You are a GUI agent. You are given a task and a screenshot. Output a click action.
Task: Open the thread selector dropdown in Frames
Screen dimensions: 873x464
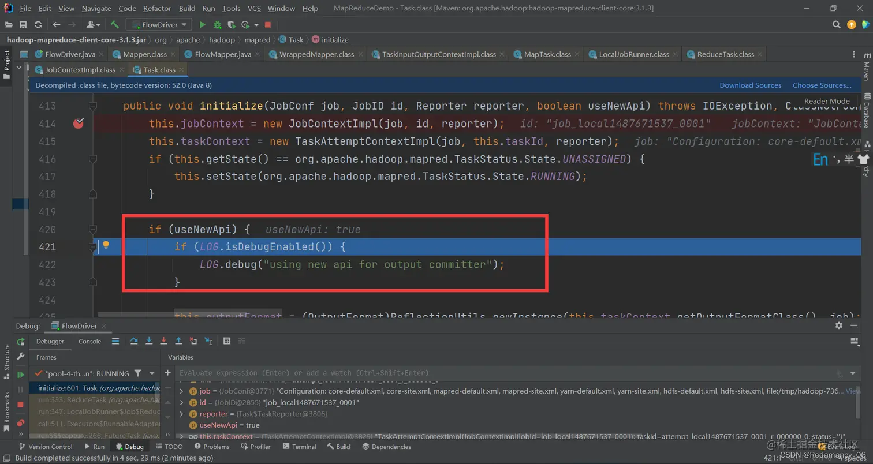point(152,373)
